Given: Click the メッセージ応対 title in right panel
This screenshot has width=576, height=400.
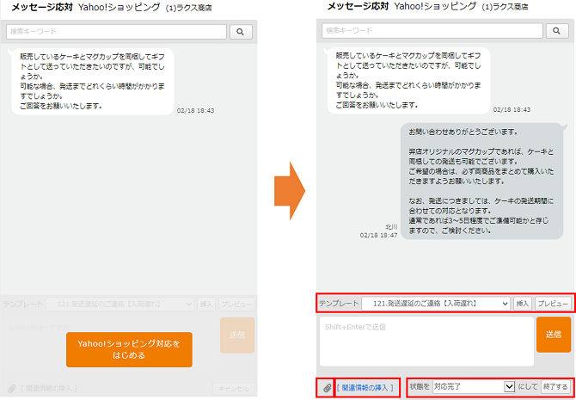Looking at the screenshot, I should [358, 6].
